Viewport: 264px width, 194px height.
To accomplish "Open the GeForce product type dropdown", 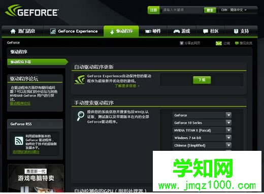I will (x=202, y=115).
